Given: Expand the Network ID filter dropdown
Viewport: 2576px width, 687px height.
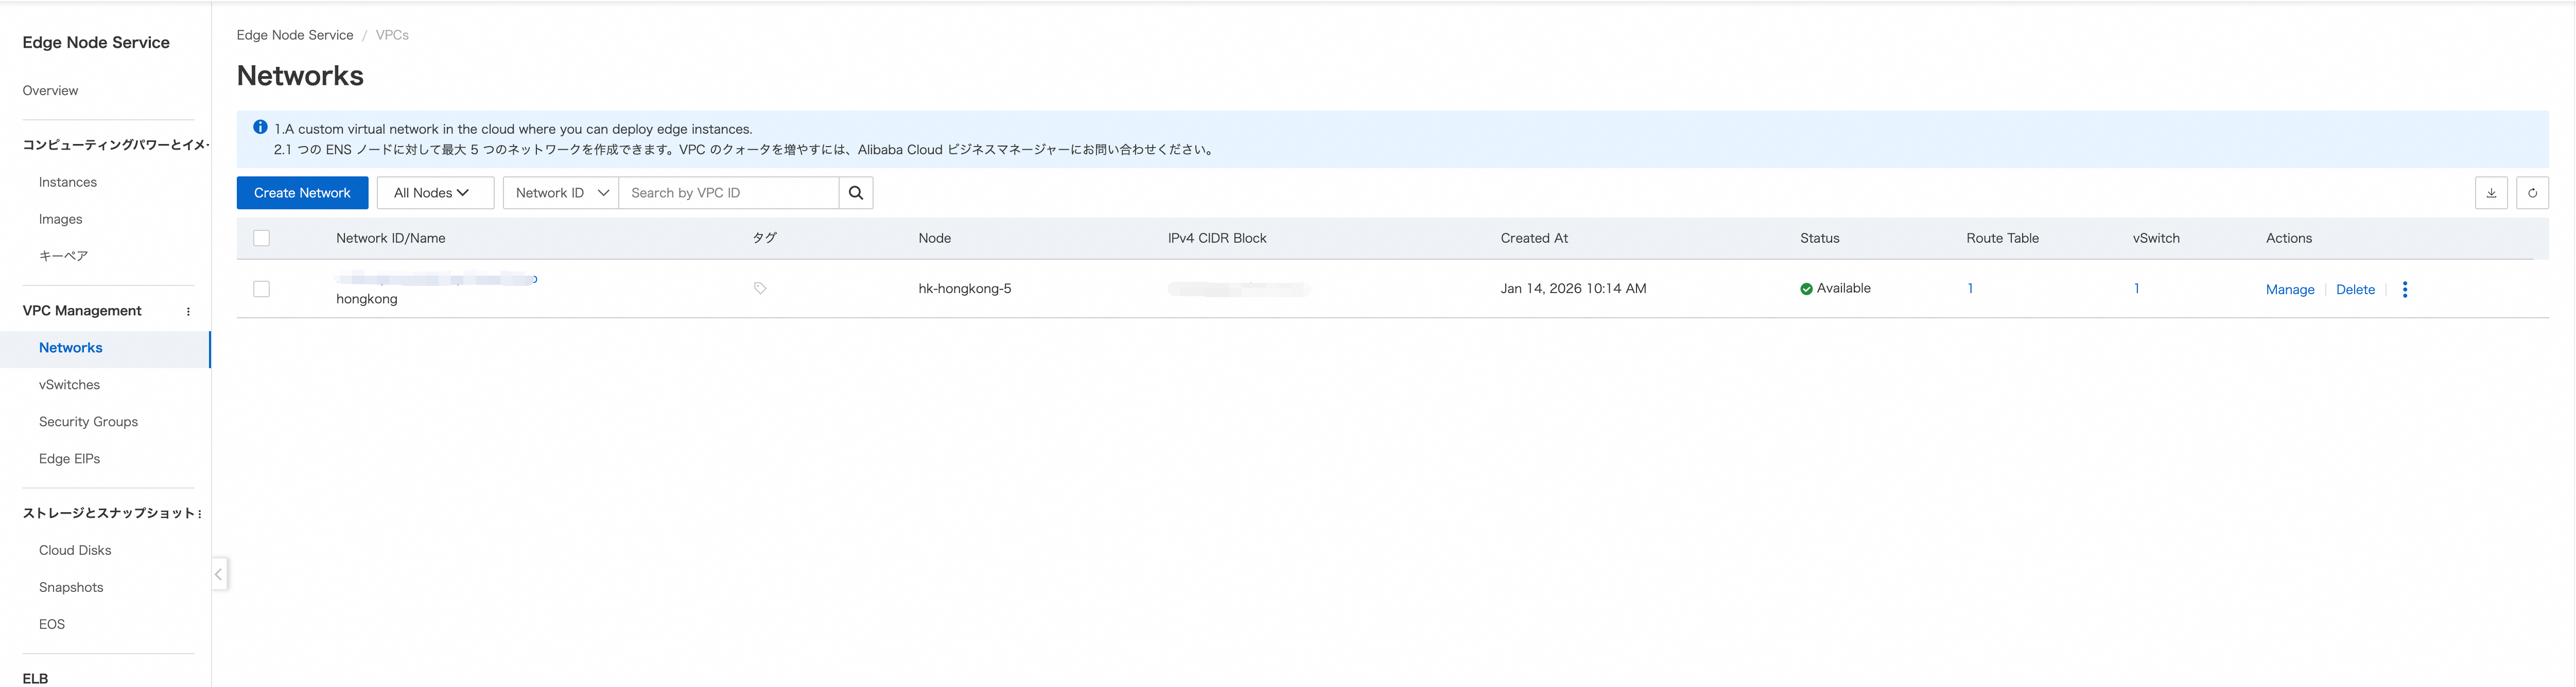Looking at the screenshot, I should (561, 193).
